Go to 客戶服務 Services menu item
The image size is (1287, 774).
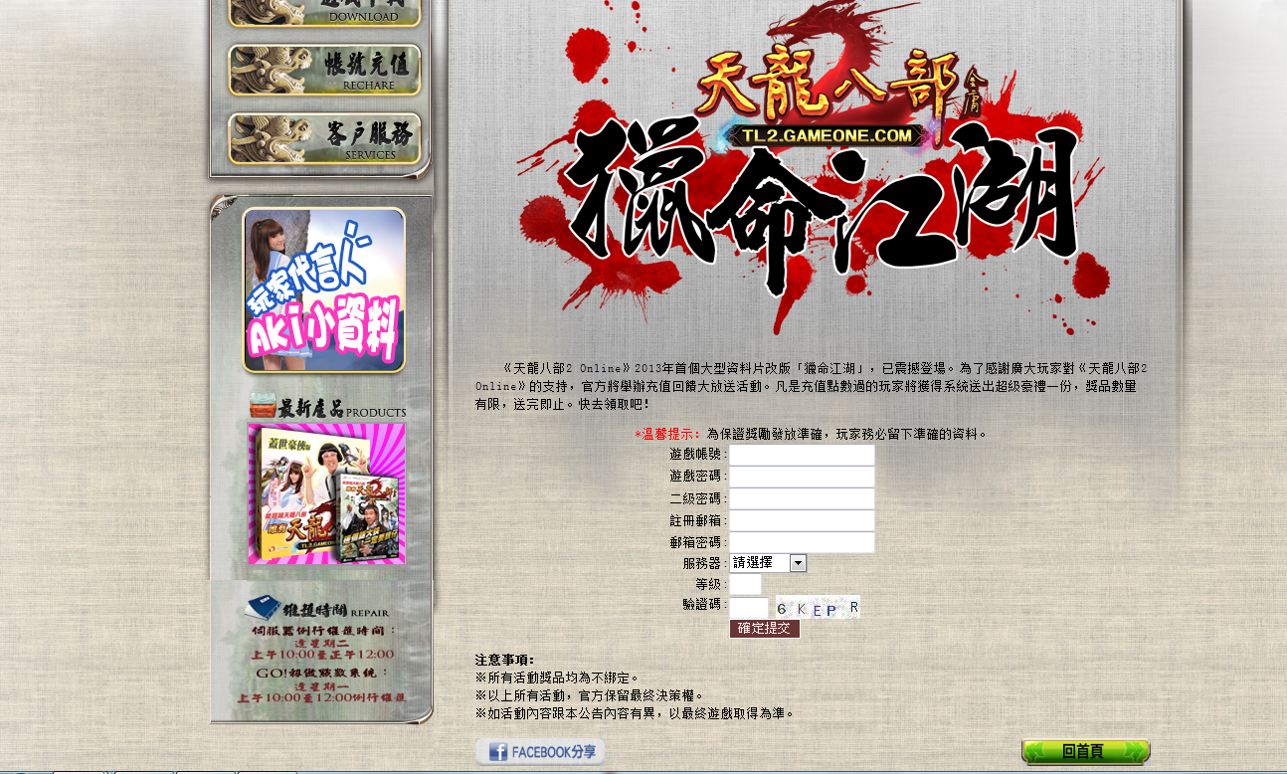[325, 139]
